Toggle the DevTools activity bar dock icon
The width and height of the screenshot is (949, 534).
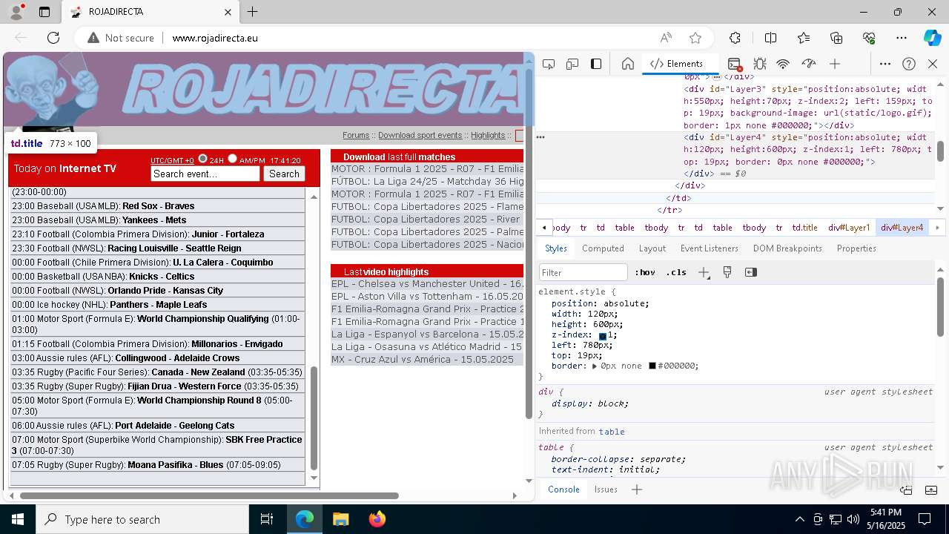(596, 64)
